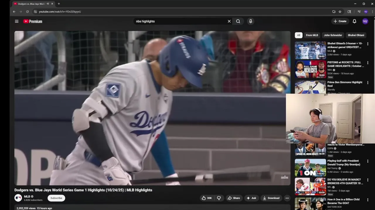Image resolution: width=375 pixels, height=210 pixels.
Task: Close the Dodgers vs. Blue Jays tab
Action: [x=52, y=4]
